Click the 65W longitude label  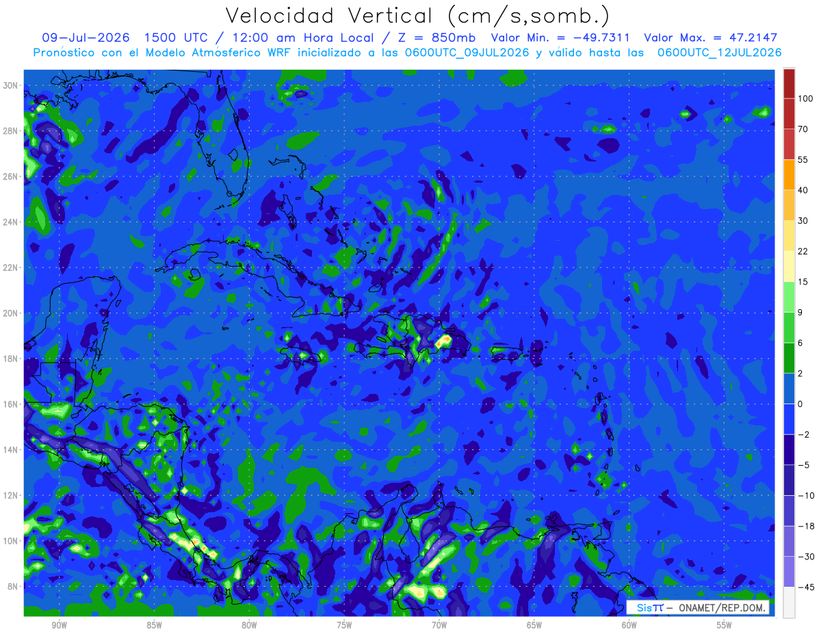coord(534,626)
